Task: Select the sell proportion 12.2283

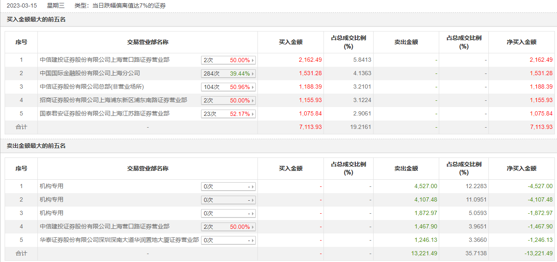Action: 475,186
